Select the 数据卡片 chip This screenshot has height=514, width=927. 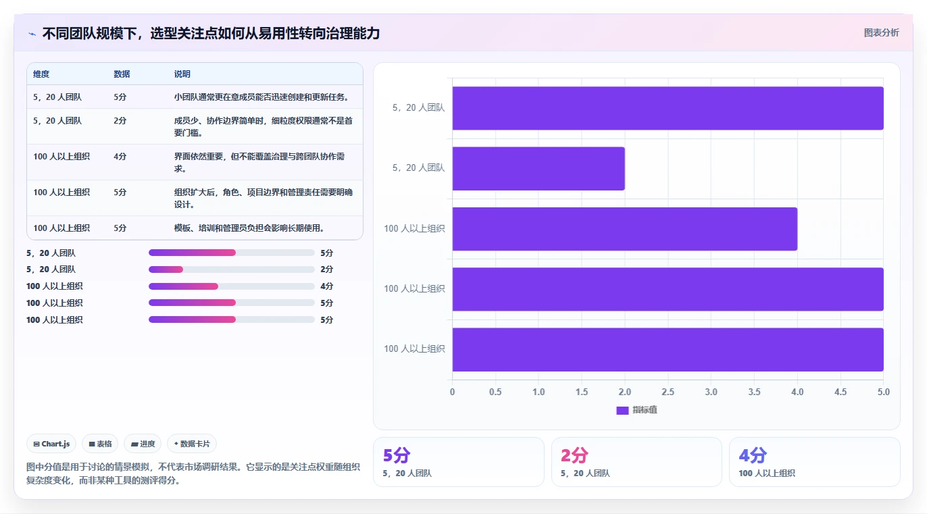click(x=192, y=444)
